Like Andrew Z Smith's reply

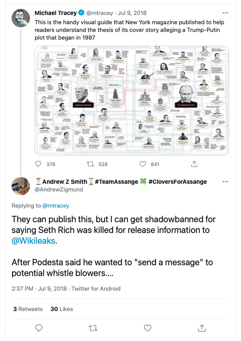point(148,328)
